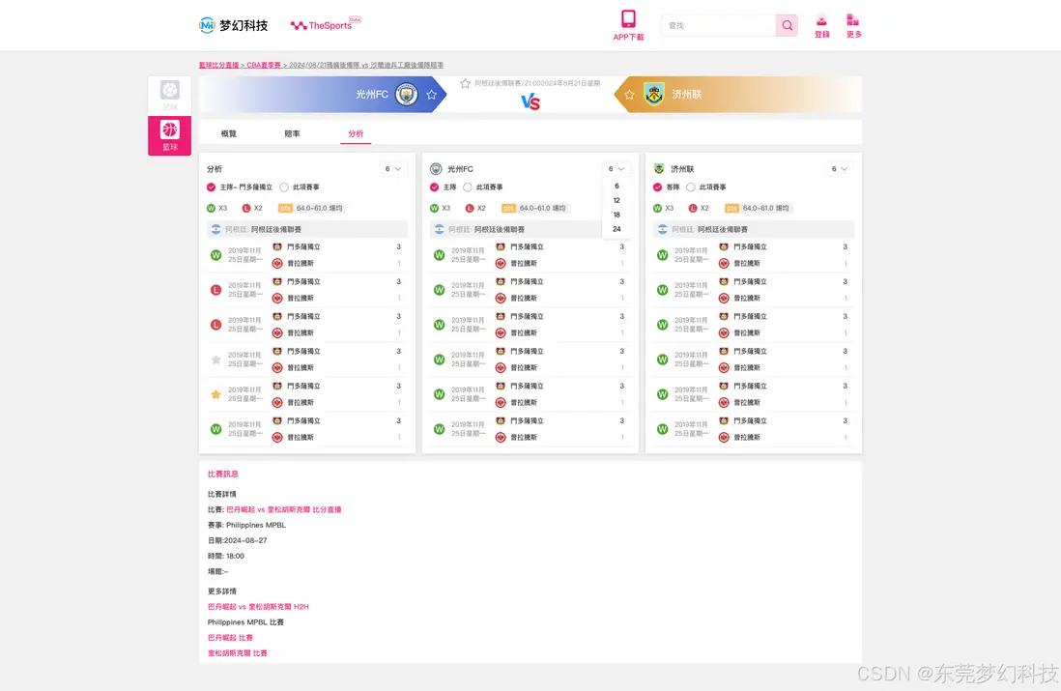The width and height of the screenshot is (1061, 691).
Task: Select 客隊 radio in 济州联 panel
Action: tap(658, 187)
